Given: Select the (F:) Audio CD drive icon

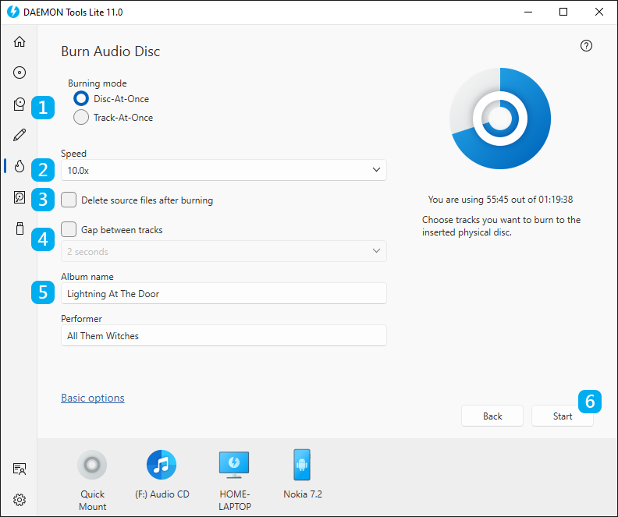Looking at the screenshot, I should pos(162,465).
